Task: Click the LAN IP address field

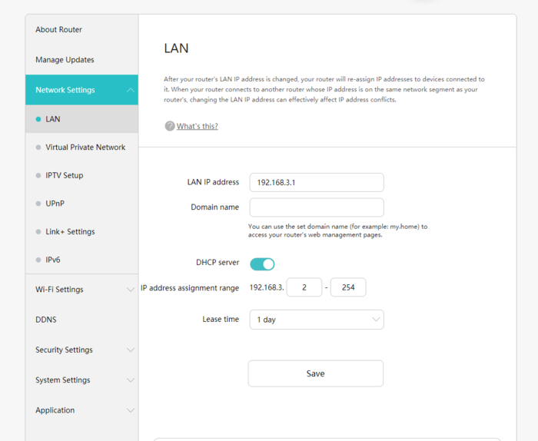Action: (317, 182)
